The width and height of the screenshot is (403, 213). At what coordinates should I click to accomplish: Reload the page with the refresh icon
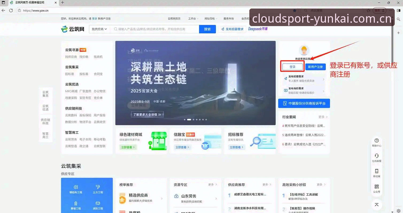pos(11,10)
